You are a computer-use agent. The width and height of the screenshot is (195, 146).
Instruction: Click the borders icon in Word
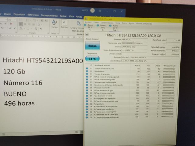pos(28,28)
